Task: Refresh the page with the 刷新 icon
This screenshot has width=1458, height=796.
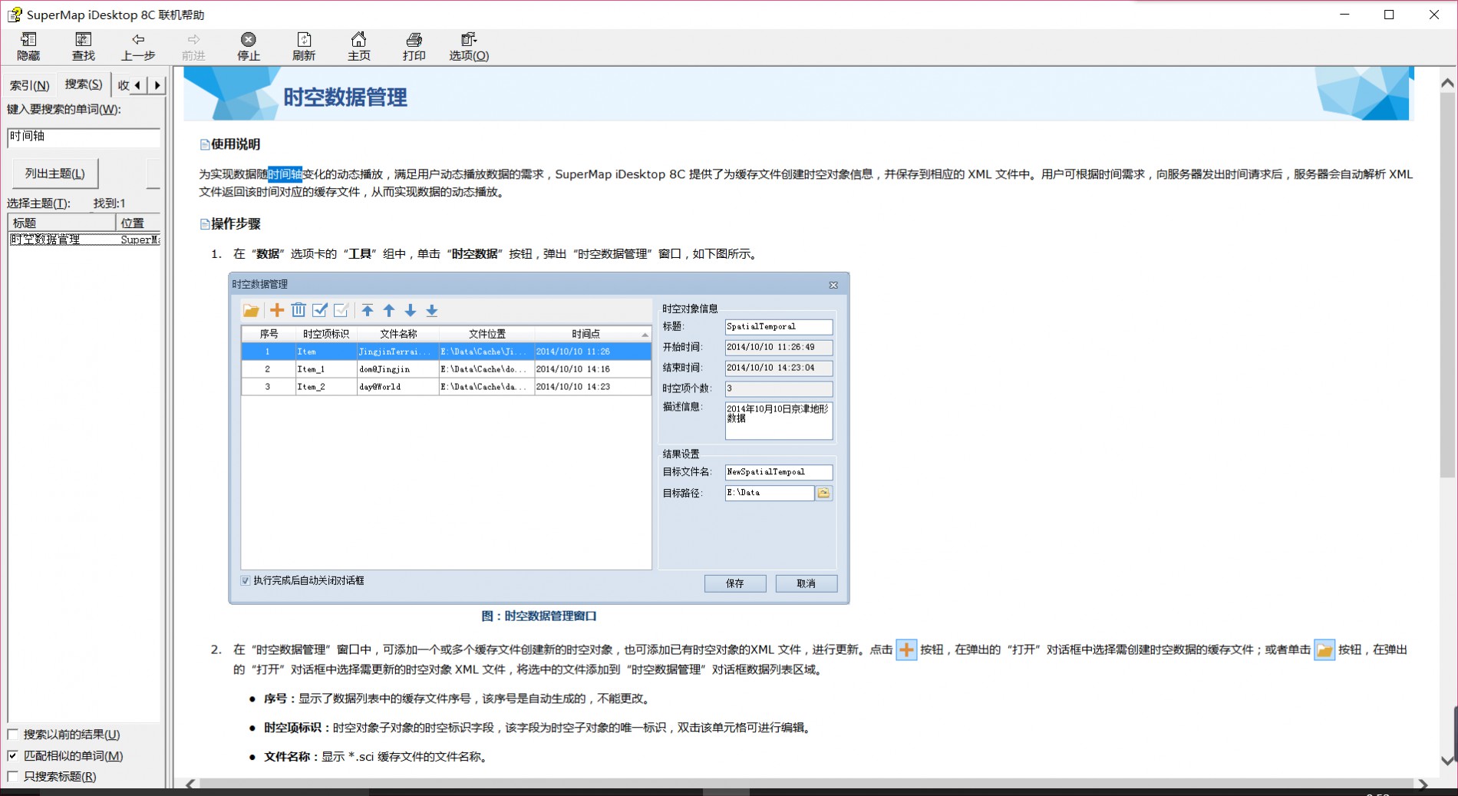Action: coord(304,39)
